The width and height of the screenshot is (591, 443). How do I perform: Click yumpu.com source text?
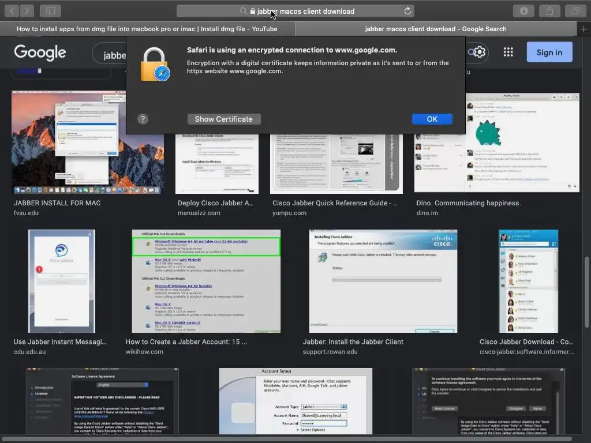click(x=290, y=213)
